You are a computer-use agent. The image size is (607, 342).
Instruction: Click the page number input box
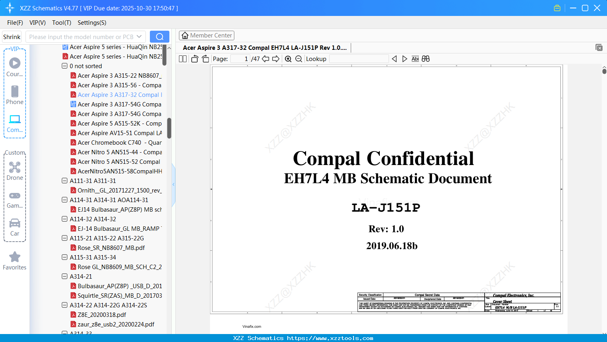(240, 59)
